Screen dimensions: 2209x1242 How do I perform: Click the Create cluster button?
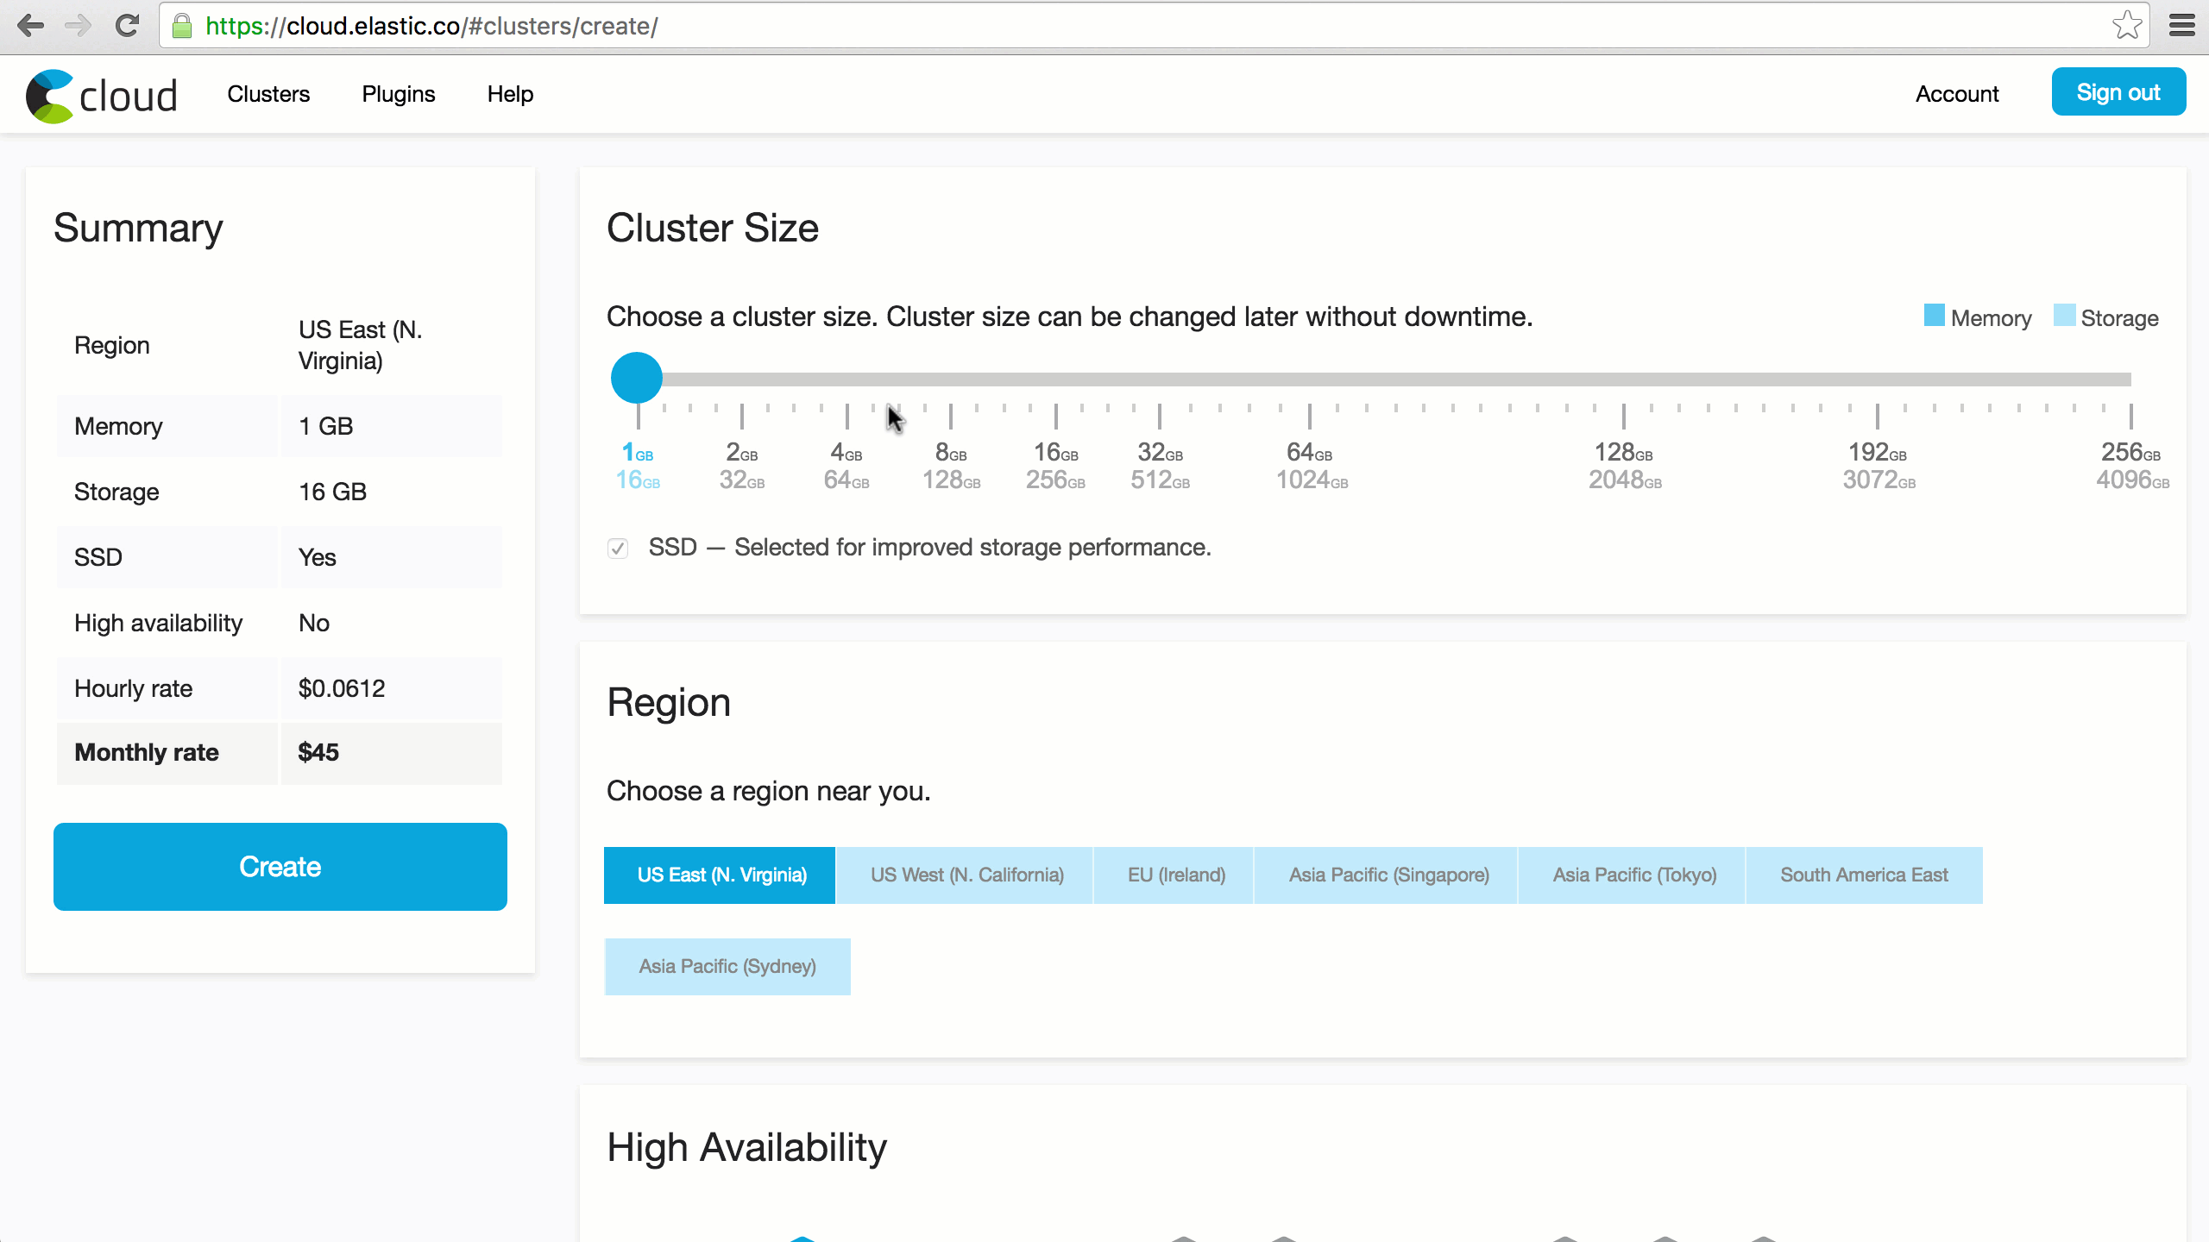(280, 866)
